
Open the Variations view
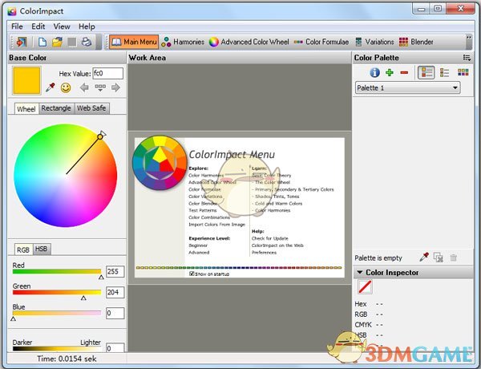coord(374,42)
